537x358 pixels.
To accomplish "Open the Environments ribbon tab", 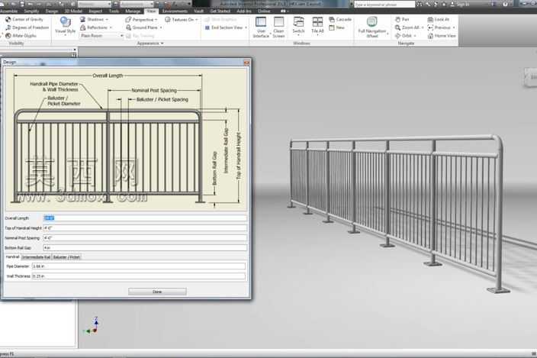I will coord(175,11).
